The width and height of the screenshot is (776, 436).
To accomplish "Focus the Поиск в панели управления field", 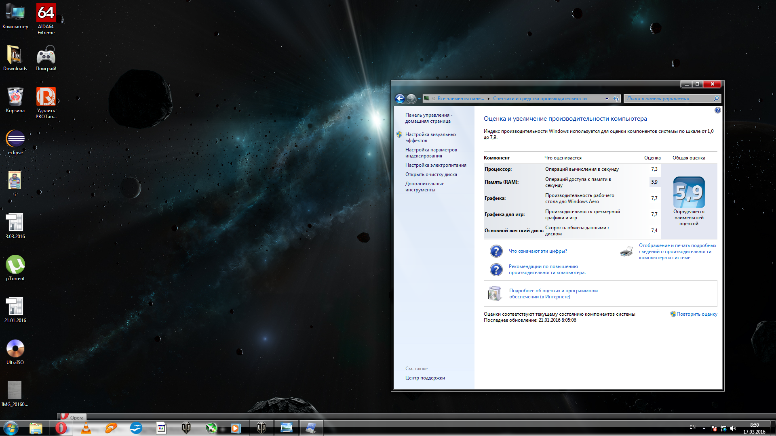I will click(x=672, y=99).
